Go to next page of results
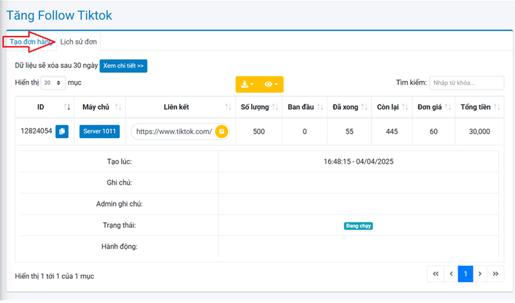515x303 pixels. pyautogui.click(x=480, y=274)
